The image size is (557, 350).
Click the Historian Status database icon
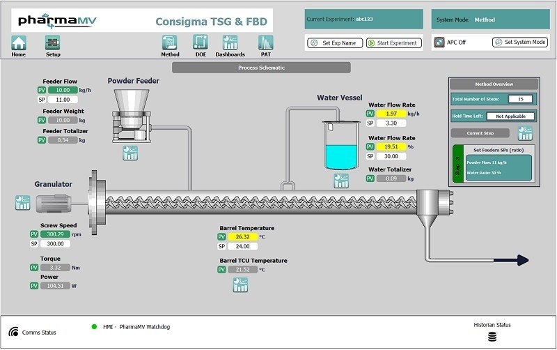492,337
